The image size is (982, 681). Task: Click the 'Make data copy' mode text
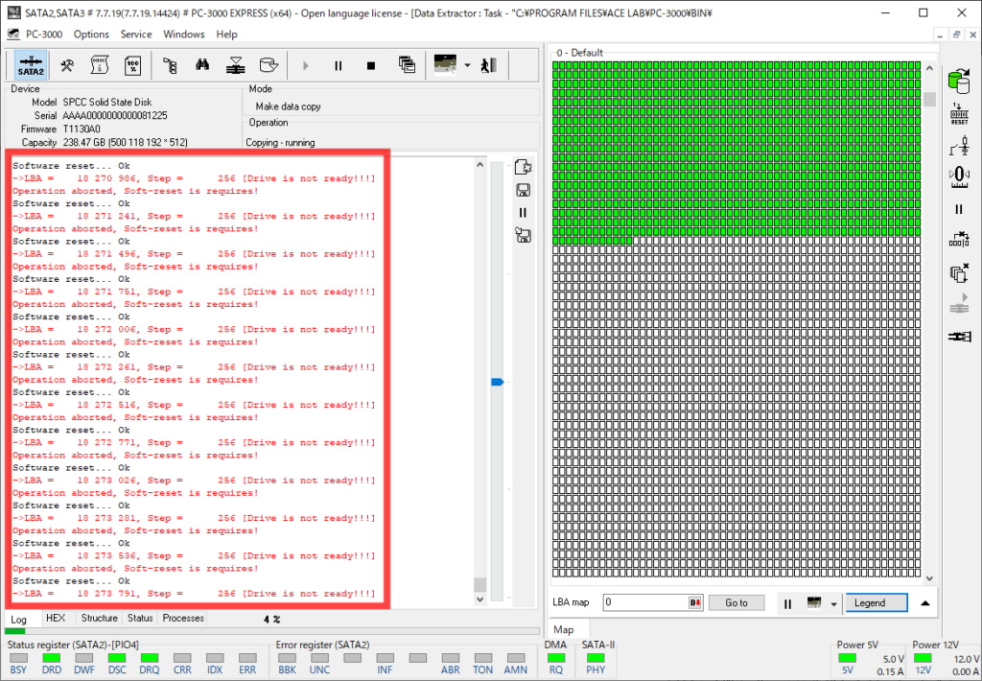click(288, 106)
